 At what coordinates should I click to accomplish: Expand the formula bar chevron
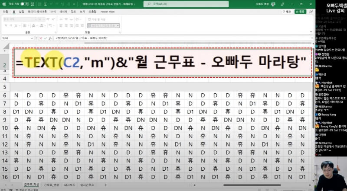coord(312,38)
